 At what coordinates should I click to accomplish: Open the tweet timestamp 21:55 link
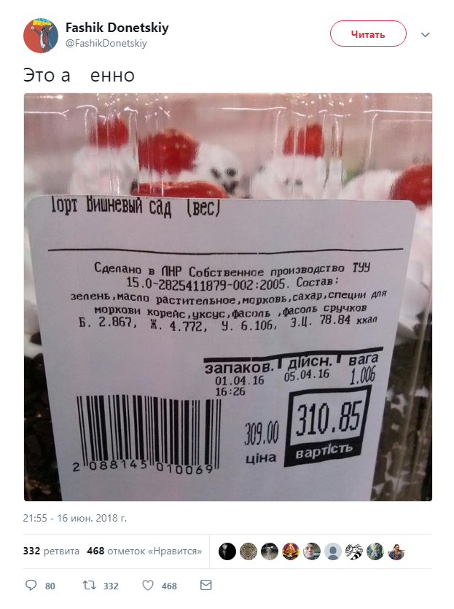pyautogui.click(x=74, y=518)
